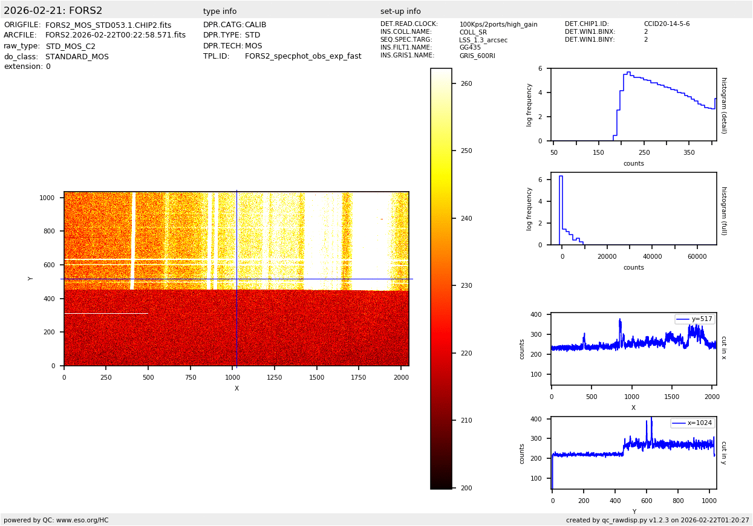
Task: Click the 'set-up info' section header
Action: [400, 11]
